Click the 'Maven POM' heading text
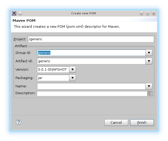This screenshot has width=168, height=141. click(x=24, y=20)
